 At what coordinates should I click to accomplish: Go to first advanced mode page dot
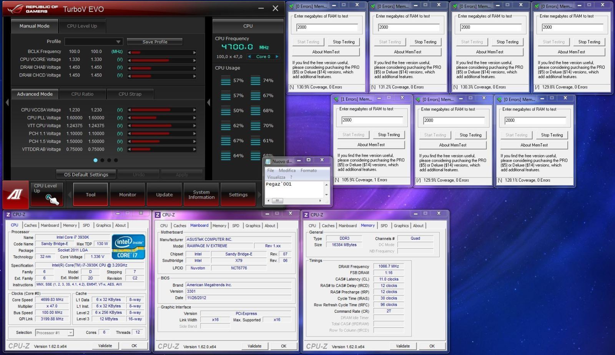[95, 160]
